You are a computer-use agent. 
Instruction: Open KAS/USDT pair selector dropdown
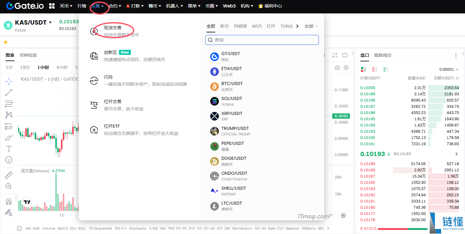[x=50, y=23]
